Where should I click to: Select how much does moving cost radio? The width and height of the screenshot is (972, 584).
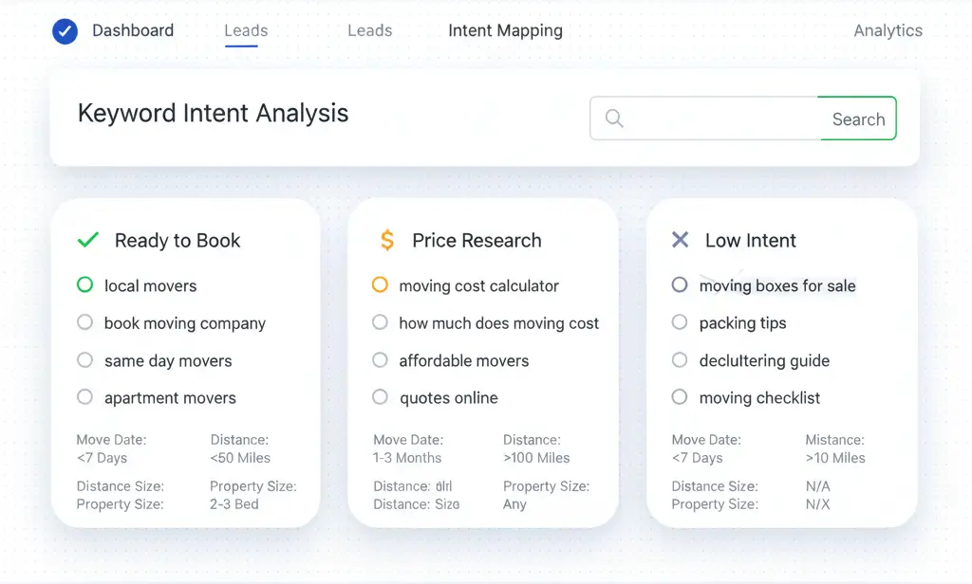[x=380, y=322]
